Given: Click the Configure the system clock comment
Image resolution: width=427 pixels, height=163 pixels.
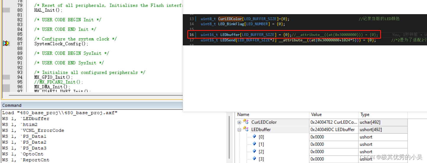Looking at the screenshot, I should (x=75, y=39).
